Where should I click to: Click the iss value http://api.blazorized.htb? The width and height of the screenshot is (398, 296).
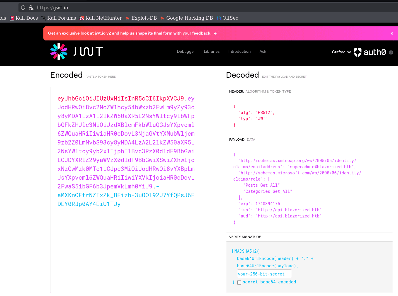[x=289, y=210]
